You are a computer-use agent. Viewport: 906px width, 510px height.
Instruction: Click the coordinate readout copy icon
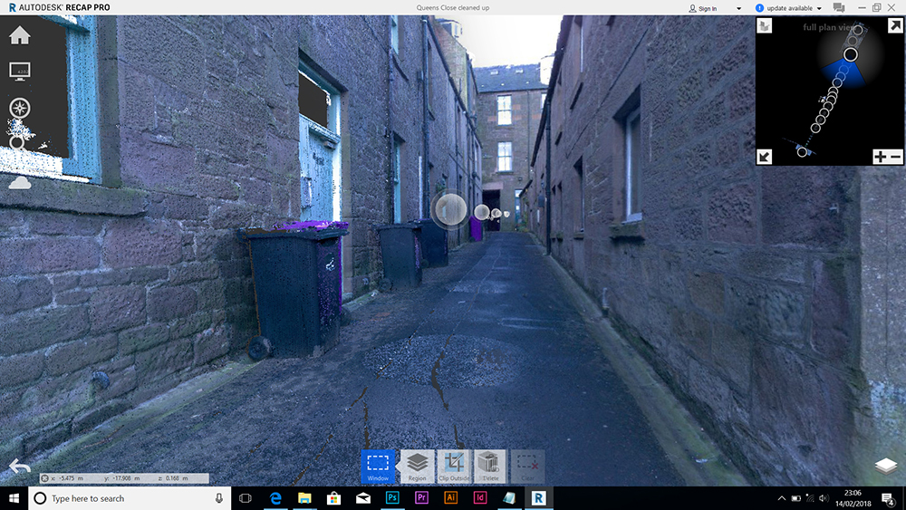[44, 478]
